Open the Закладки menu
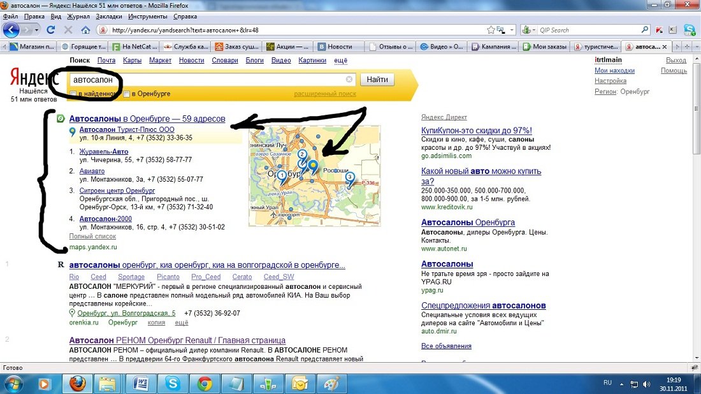This screenshot has height=394, width=701. (x=109, y=16)
